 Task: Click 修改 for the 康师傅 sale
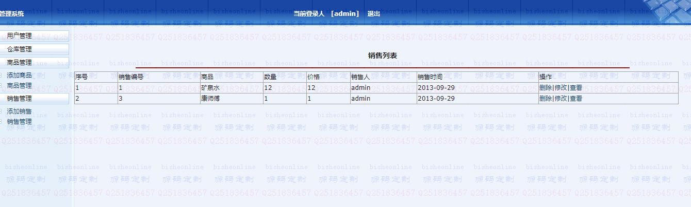tap(561, 99)
